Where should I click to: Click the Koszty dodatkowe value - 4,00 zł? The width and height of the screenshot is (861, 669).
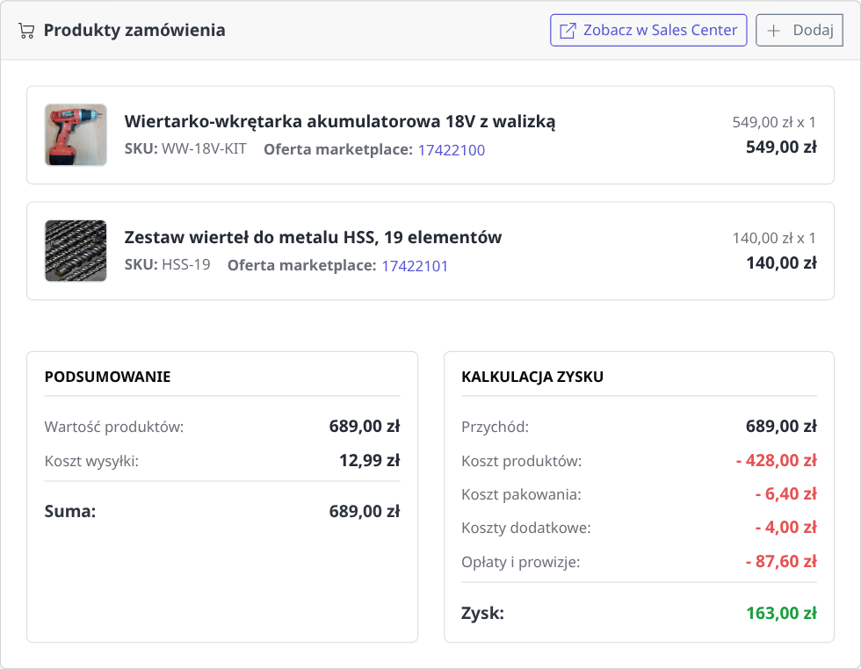[785, 528]
